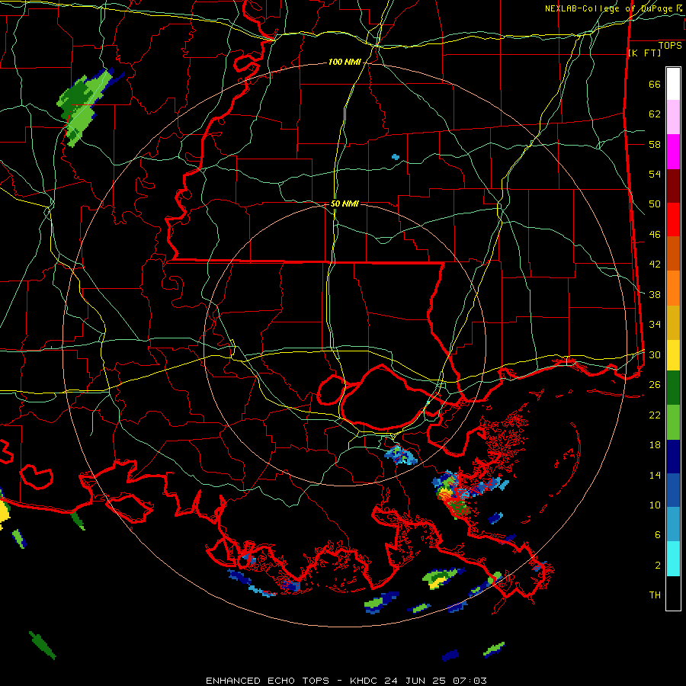Screen dimensions: 686x686
Task: Click the legend value 66
Action: [655, 85]
